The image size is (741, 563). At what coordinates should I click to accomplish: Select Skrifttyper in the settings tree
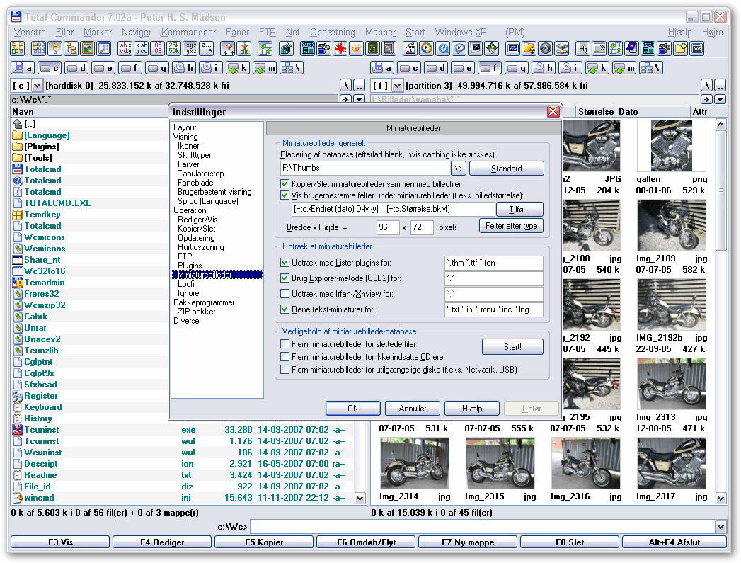pyautogui.click(x=194, y=155)
